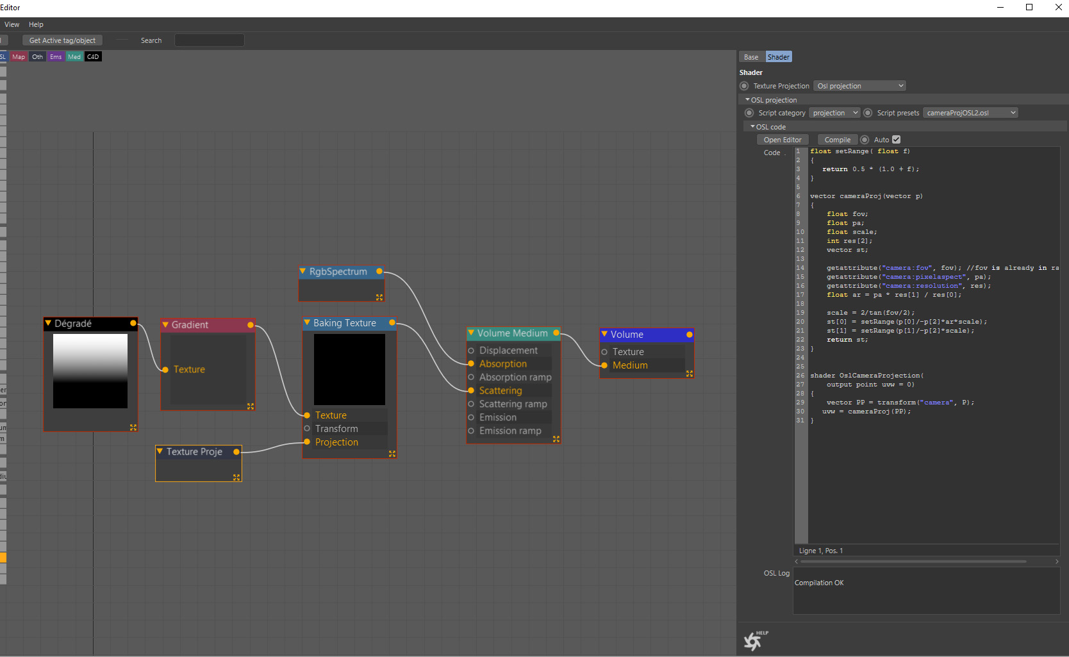The height and width of the screenshot is (657, 1069).
Task: Open the Help menu
Action: (36, 24)
